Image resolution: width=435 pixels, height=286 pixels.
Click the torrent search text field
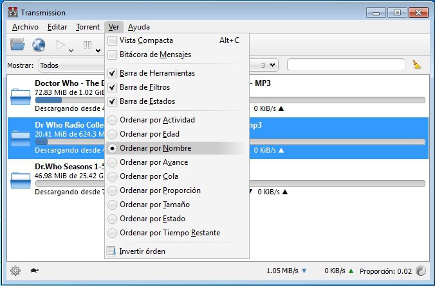tap(346, 65)
